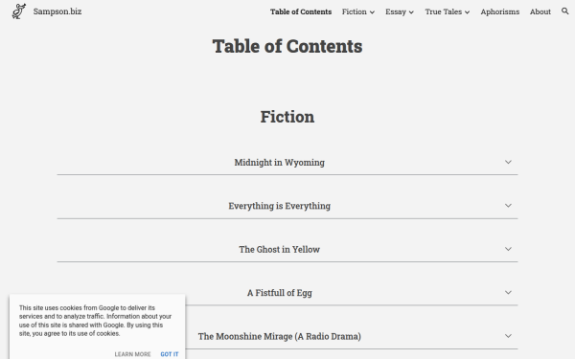Expand The Ghost in Yellow chevron
The height and width of the screenshot is (359, 575).
pos(508,249)
